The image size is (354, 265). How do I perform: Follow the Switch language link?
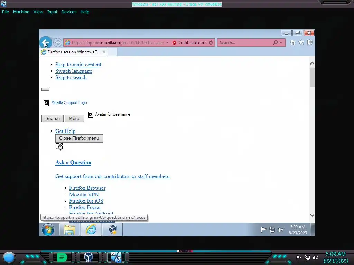click(74, 71)
